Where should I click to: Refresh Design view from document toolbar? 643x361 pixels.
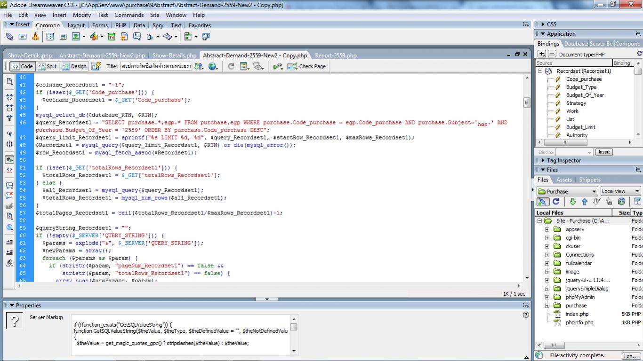(x=231, y=66)
